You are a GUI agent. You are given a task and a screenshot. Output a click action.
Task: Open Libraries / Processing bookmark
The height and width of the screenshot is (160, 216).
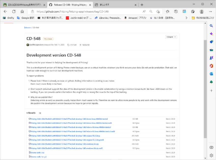point(108,18)
